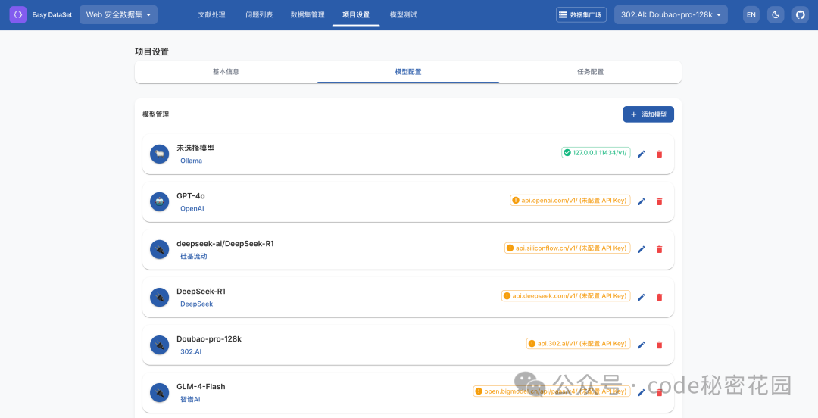
Task: Switch to the 任务配置 tab
Action: pyautogui.click(x=591, y=72)
